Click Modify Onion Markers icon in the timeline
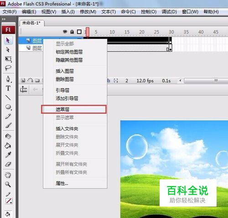 [x=116, y=81]
